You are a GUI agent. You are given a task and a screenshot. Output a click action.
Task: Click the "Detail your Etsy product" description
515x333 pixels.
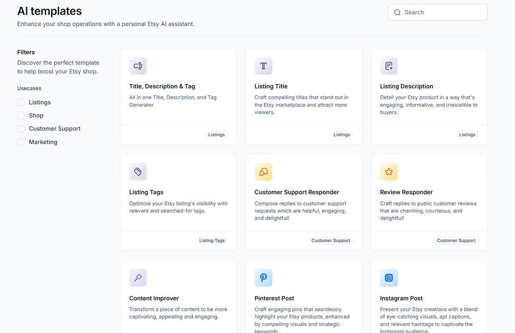pyautogui.click(x=429, y=105)
